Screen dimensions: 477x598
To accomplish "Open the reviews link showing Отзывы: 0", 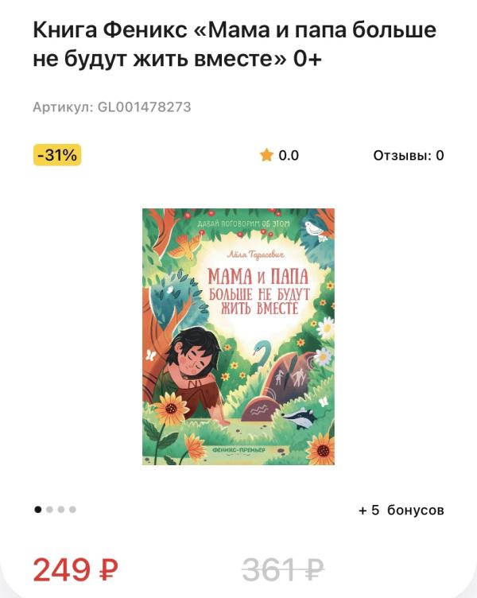I will pos(409,156).
